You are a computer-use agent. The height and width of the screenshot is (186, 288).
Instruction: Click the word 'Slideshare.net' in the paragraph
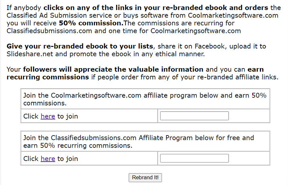tap(30, 54)
